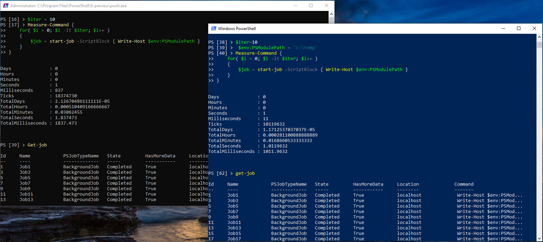Click 'start-job' in the pwsh.exe window
This screenshot has height=242, width=543.
pos(62,41)
